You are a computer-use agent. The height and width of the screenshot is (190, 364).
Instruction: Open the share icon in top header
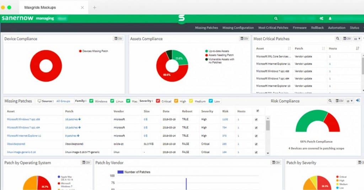coord(321,18)
